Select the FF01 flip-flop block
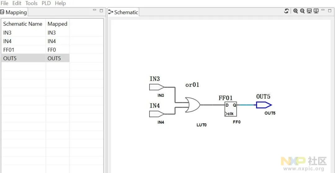The width and height of the screenshot is (335, 173). (230, 109)
